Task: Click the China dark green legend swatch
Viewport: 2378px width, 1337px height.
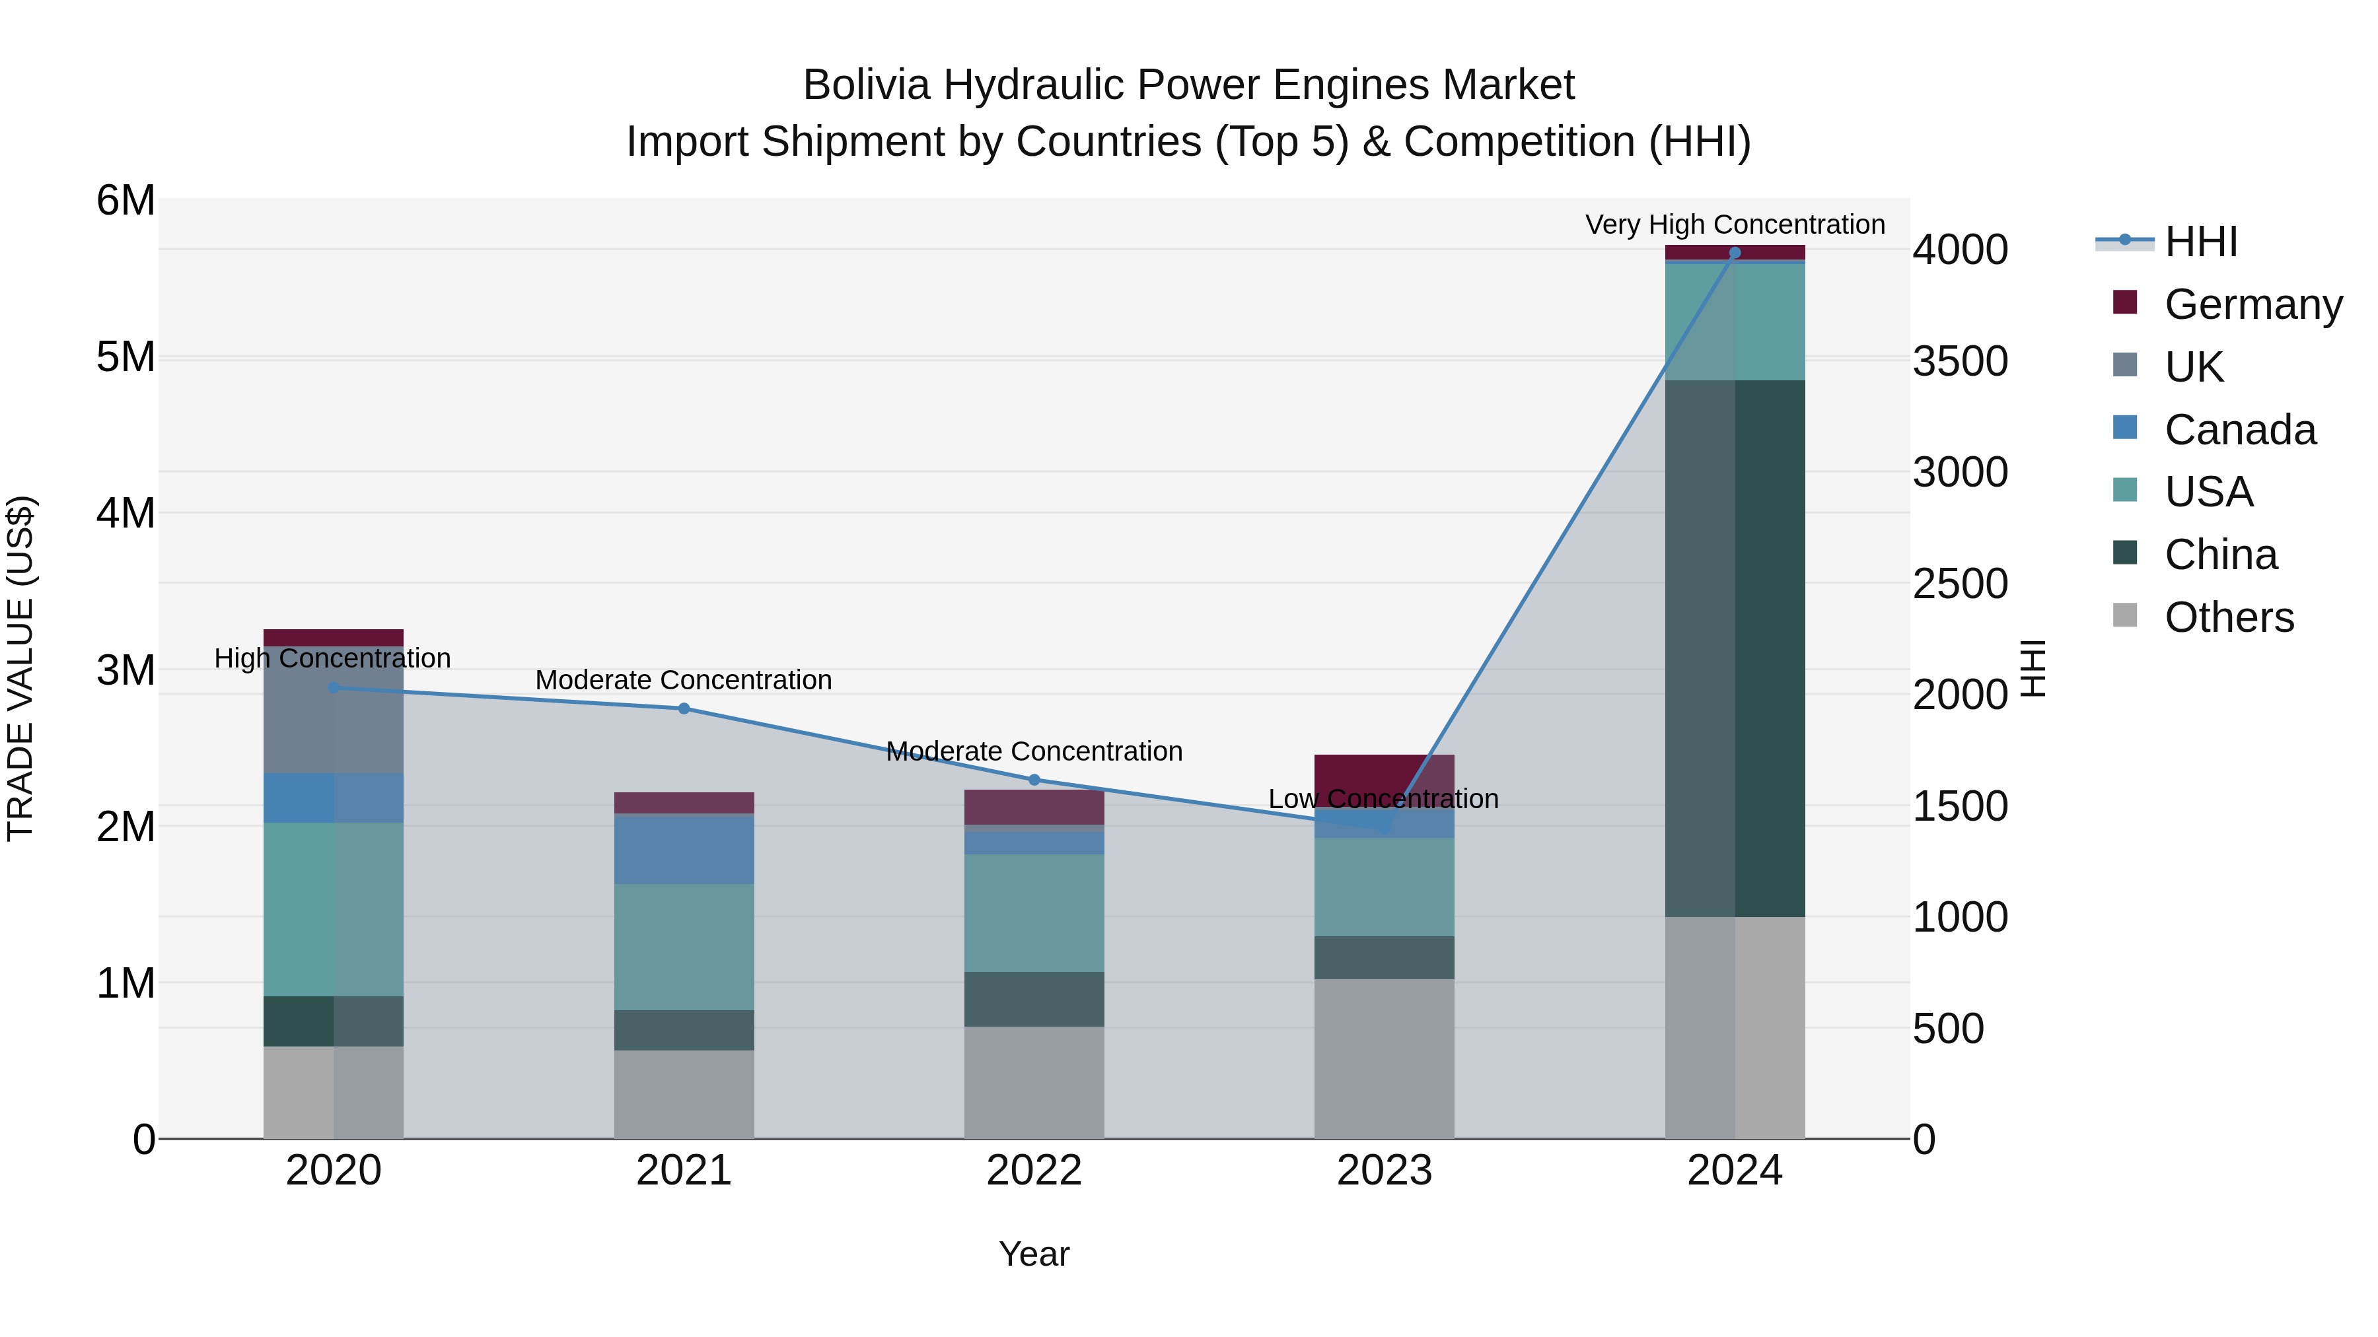Action: coord(2125,552)
